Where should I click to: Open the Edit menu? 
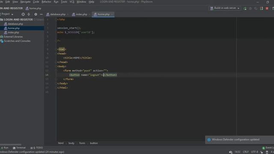pyautogui.click(x=8, y=2)
